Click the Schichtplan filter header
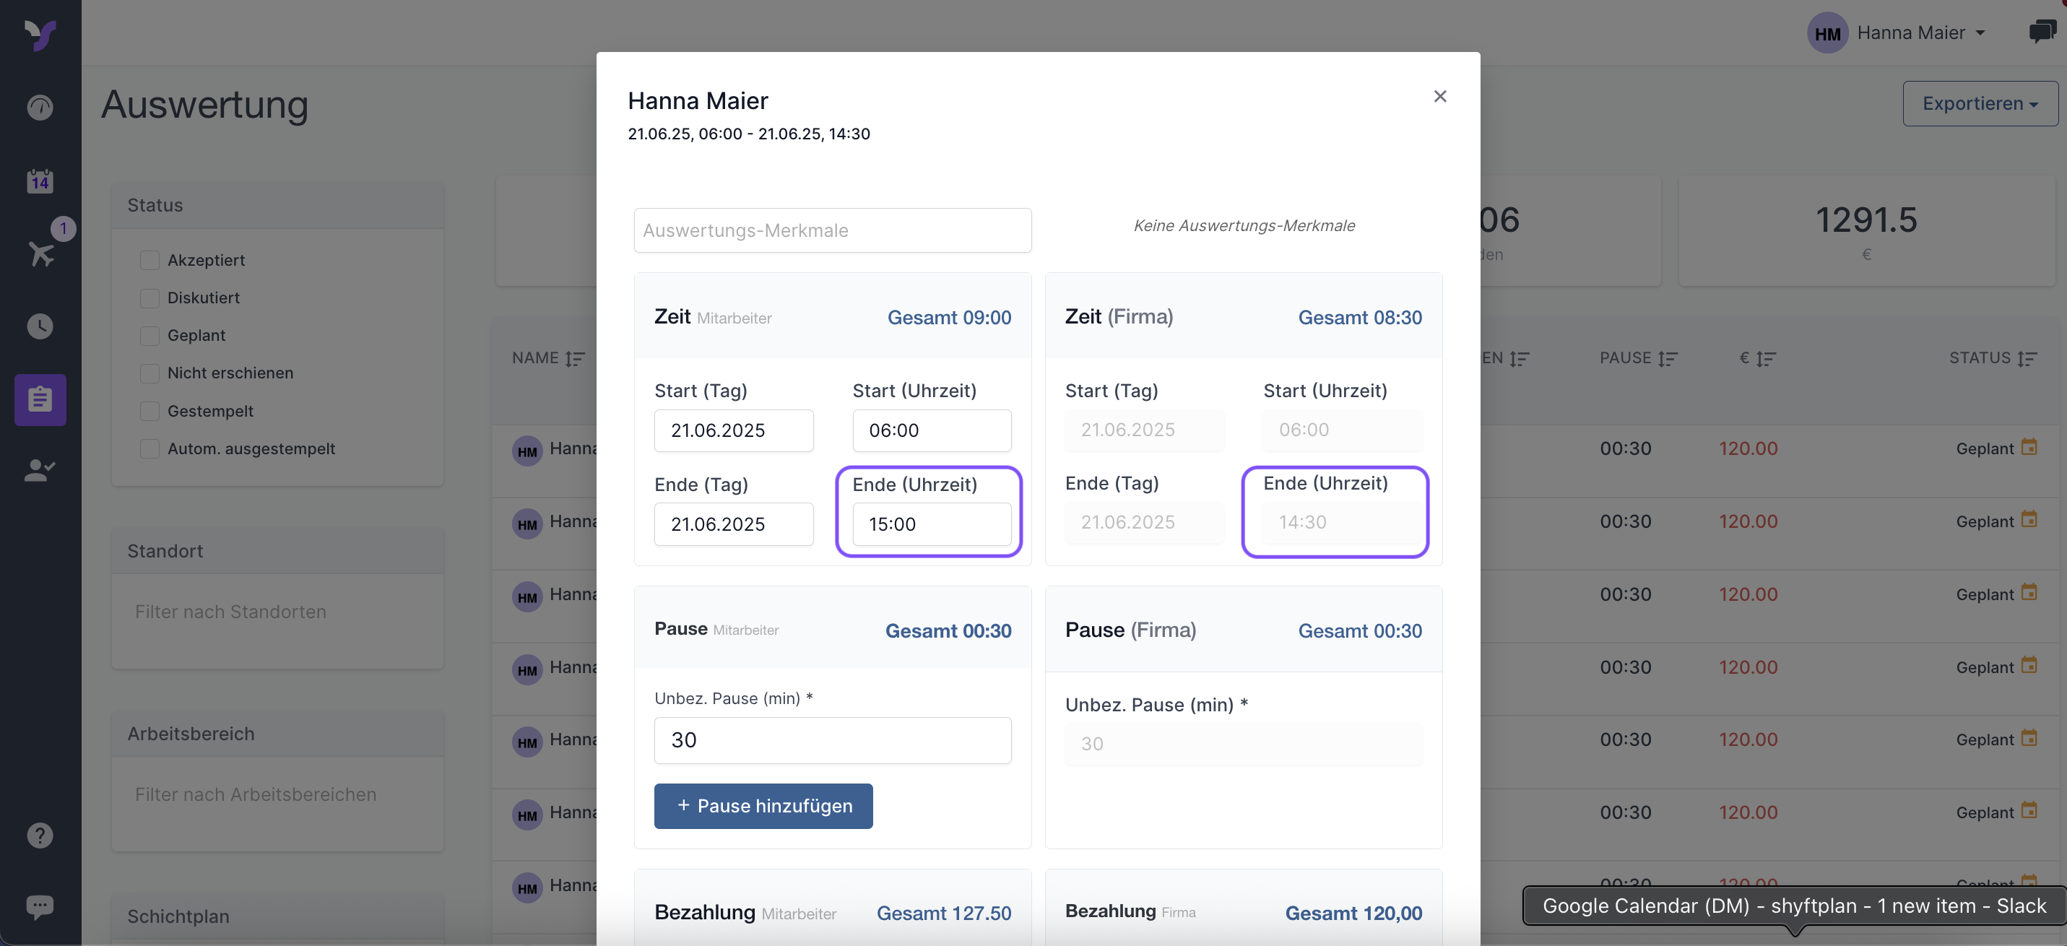Image resolution: width=2067 pixels, height=946 pixels. [x=277, y=916]
